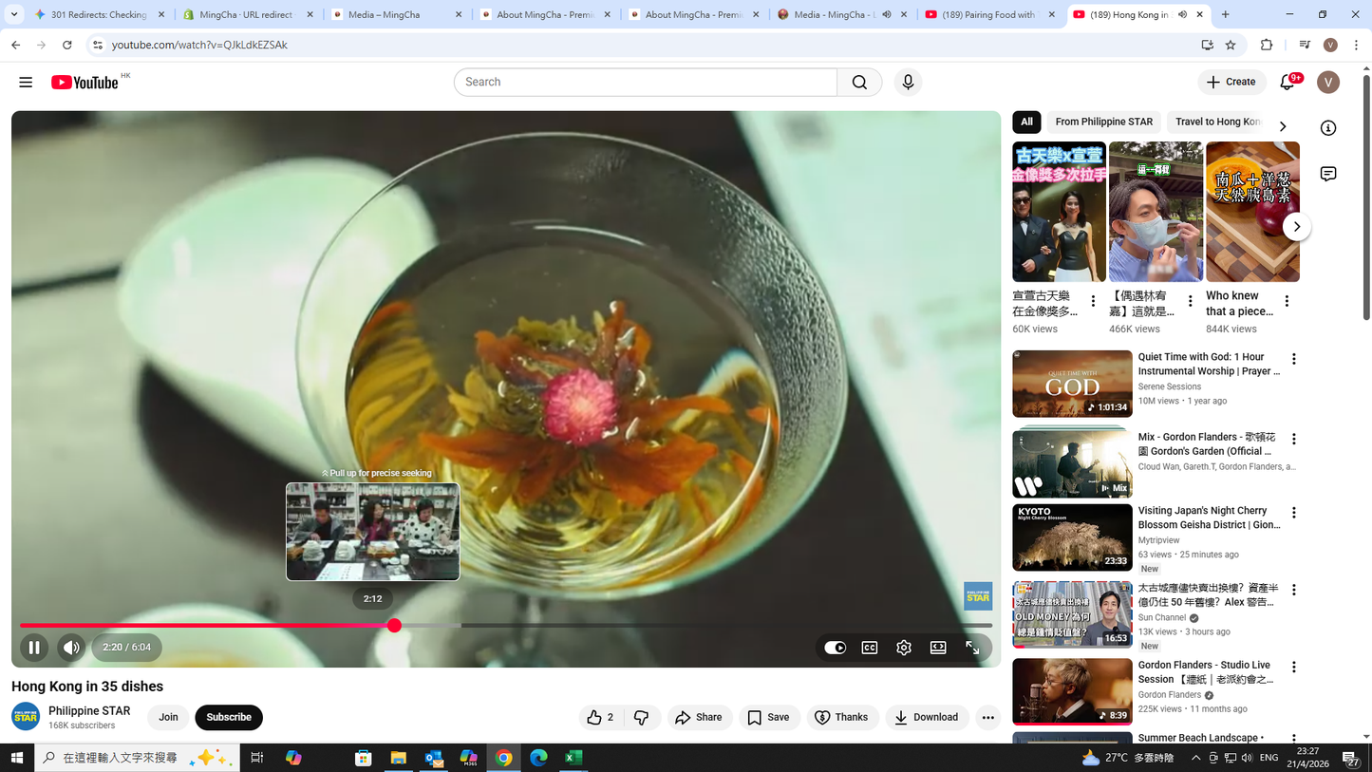Advance the shorts shelf with next arrow
Image resolution: width=1372 pixels, height=772 pixels.
1296,227
